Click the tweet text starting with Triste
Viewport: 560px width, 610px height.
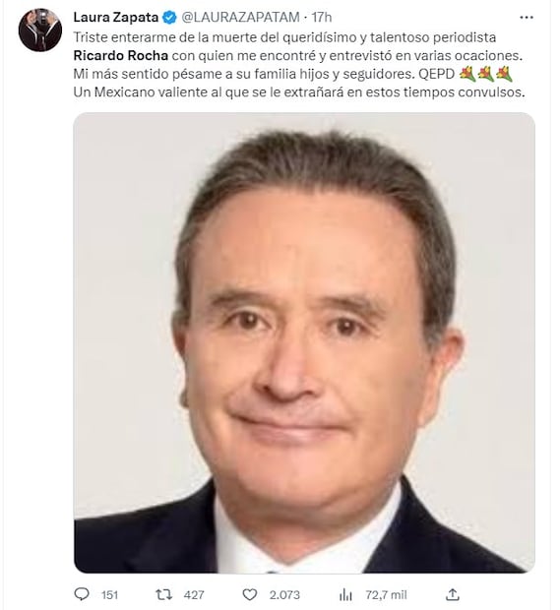pyautogui.click(x=299, y=65)
